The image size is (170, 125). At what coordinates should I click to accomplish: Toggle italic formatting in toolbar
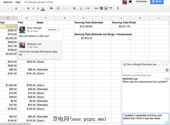pos(33,8)
